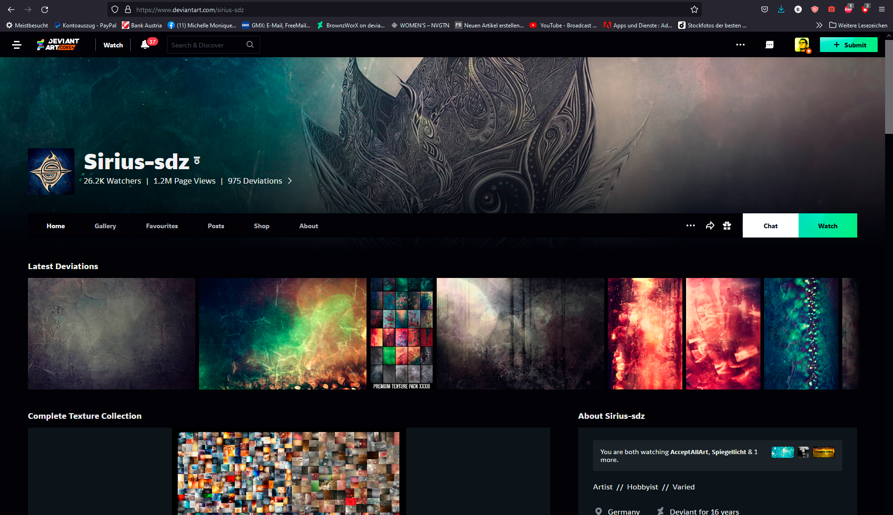Switch to the Gallery tab
Screen dimensions: 893x515
tap(105, 226)
